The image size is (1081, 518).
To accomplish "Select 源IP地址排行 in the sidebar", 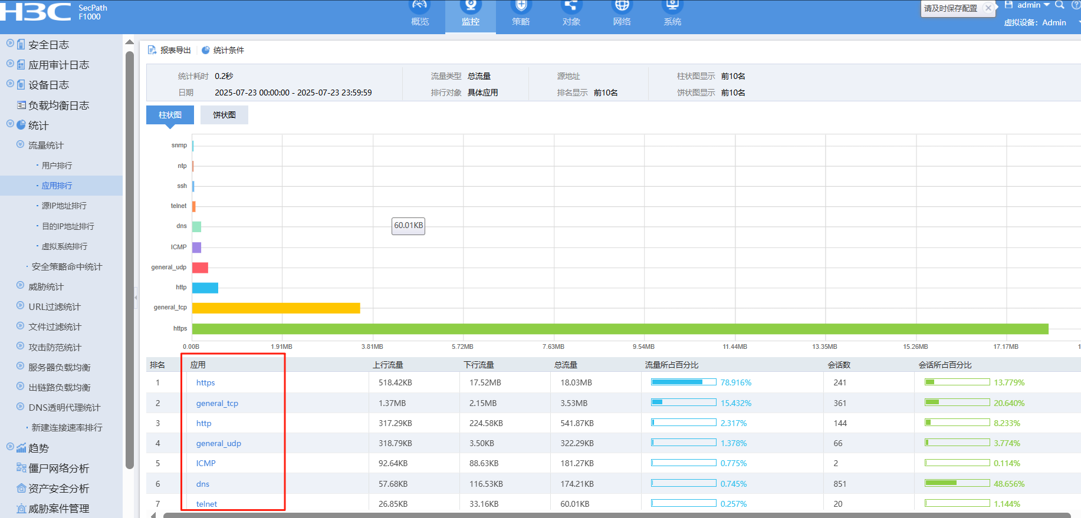I will pos(64,206).
